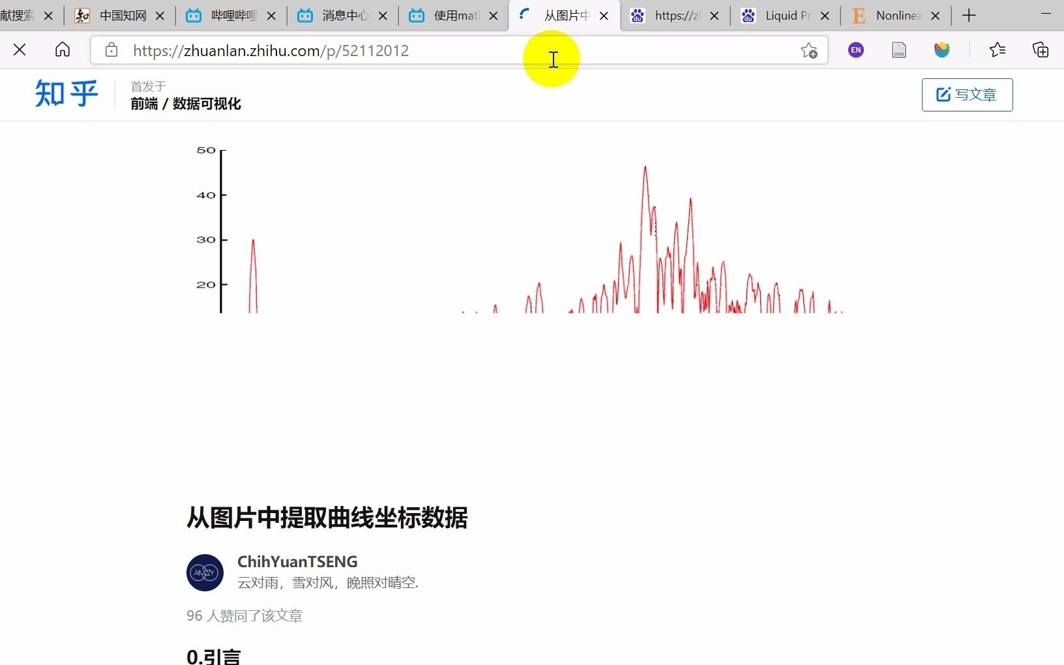This screenshot has height=665, width=1064.
Task: Open a new browser tab
Action: tap(969, 16)
